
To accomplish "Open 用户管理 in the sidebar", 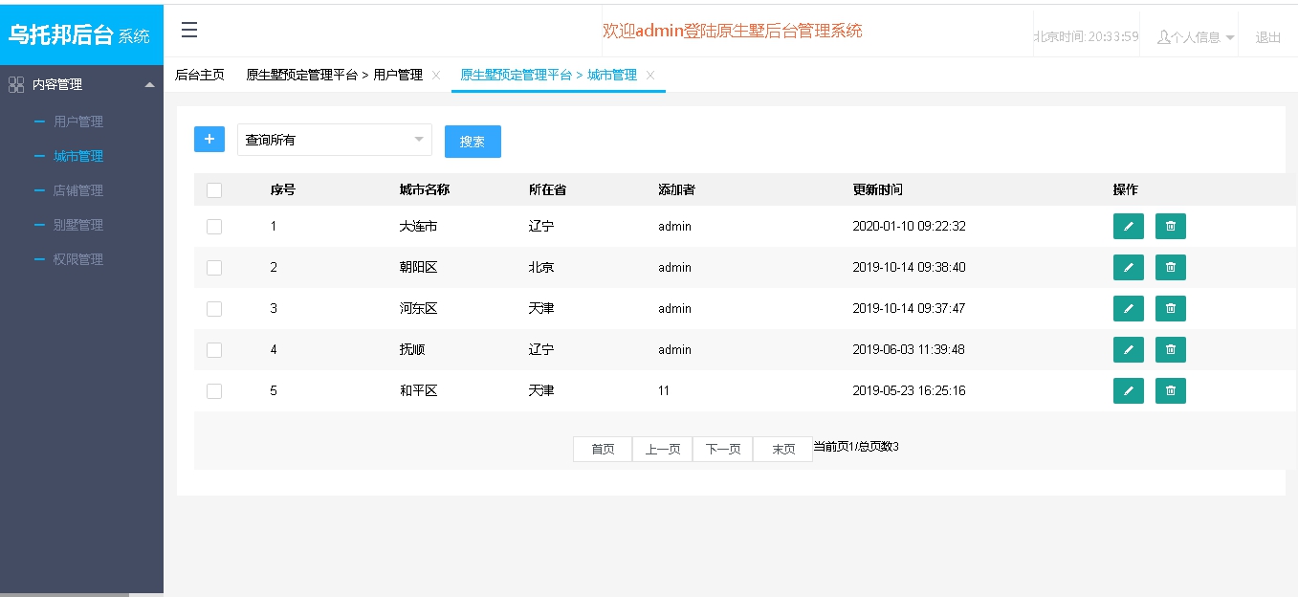I will click(x=78, y=122).
